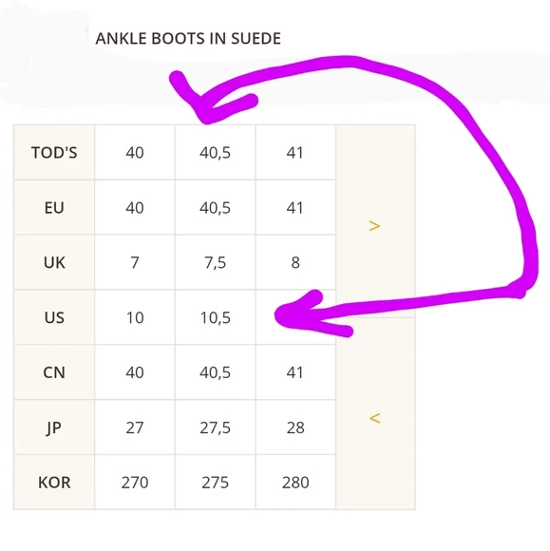Click the UK size 7,5 cell
The image size is (550, 551).
coord(215,262)
